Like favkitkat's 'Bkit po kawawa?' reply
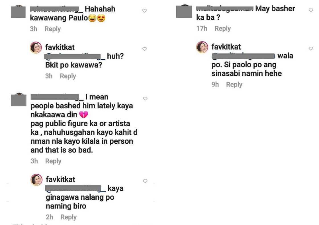 pos(144,49)
